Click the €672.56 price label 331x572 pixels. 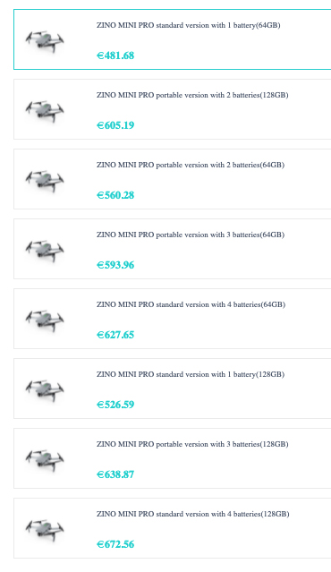coord(115,544)
